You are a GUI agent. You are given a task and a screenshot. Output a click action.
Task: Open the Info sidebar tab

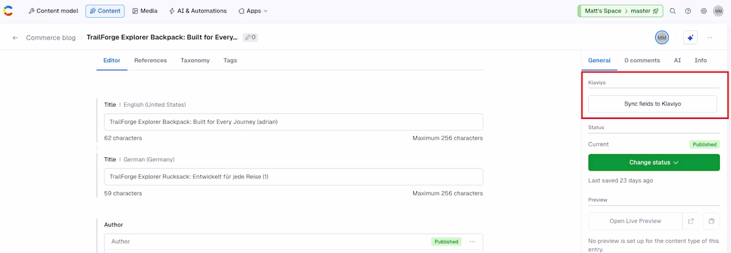(701, 60)
